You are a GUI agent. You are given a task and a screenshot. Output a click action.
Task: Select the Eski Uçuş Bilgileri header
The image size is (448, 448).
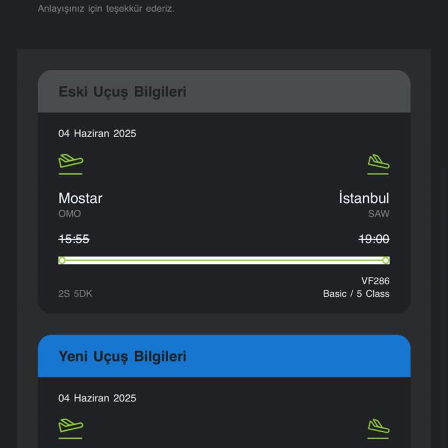(x=123, y=92)
